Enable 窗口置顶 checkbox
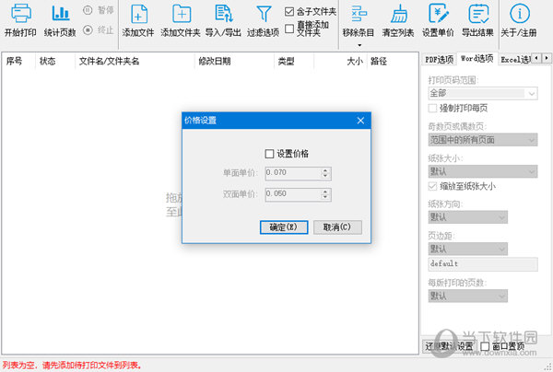Screen dimensions: 553x372 click(x=486, y=346)
